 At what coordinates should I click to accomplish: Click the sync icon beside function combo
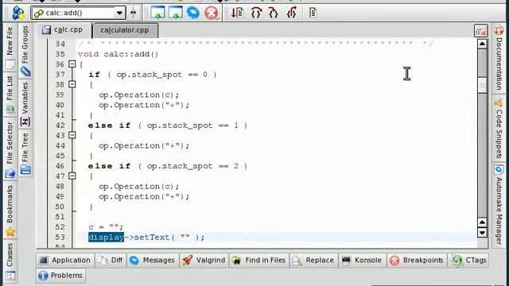(x=134, y=13)
